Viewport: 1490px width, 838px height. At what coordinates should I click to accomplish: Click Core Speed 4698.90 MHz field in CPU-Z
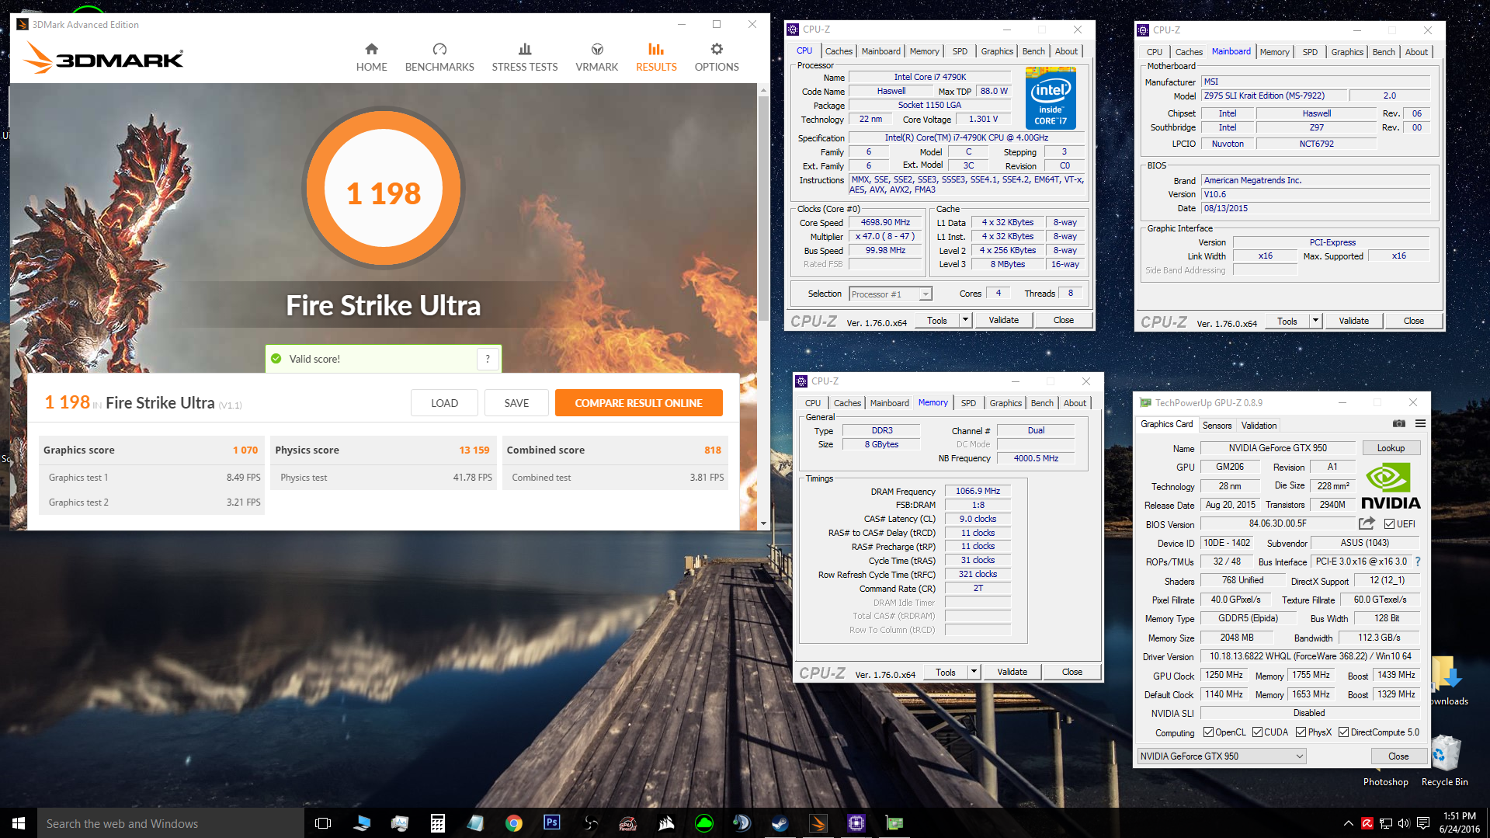point(885,223)
